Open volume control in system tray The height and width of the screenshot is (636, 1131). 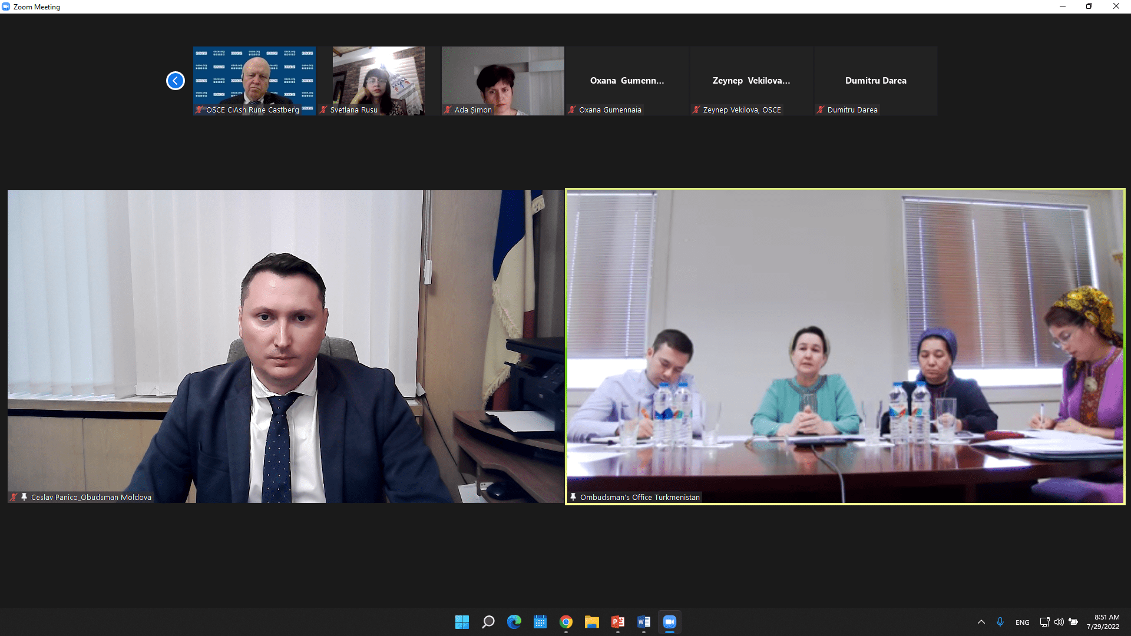[1059, 622]
